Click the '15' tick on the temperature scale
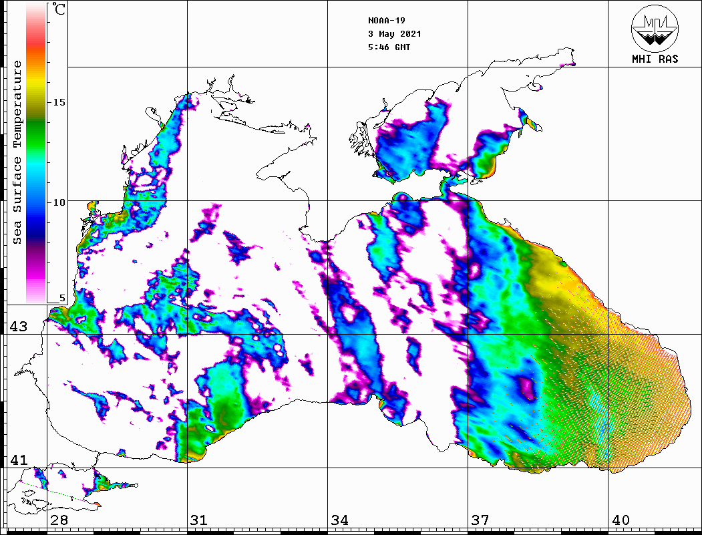Screen dimensions: 702x535 click(x=59, y=102)
